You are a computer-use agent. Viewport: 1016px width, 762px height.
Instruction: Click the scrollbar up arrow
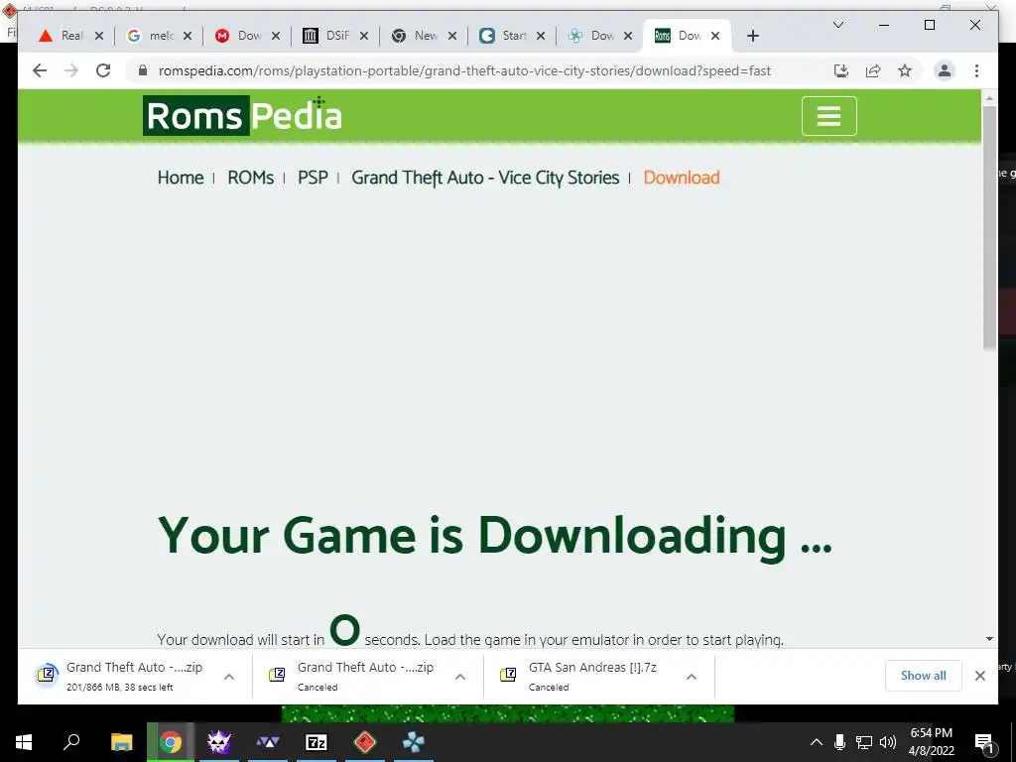pyautogui.click(x=989, y=98)
